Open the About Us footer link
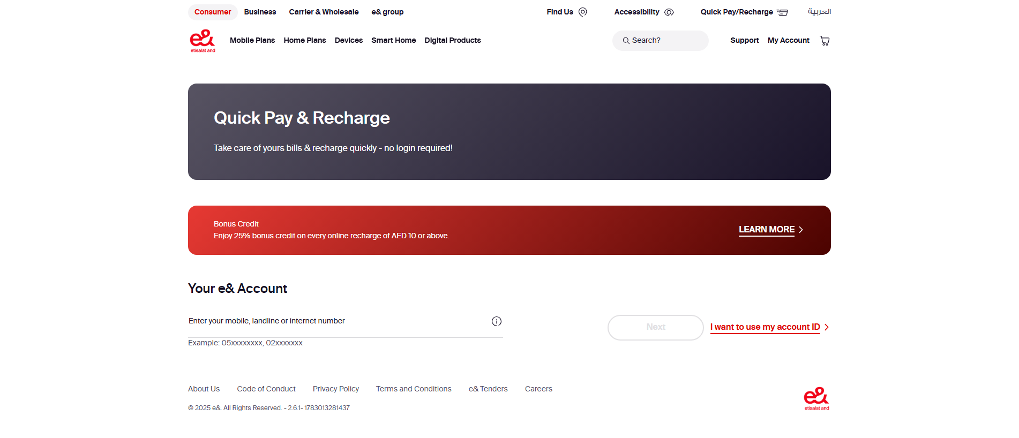The height and width of the screenshot is (438, 1019). [x=204, y=389]
